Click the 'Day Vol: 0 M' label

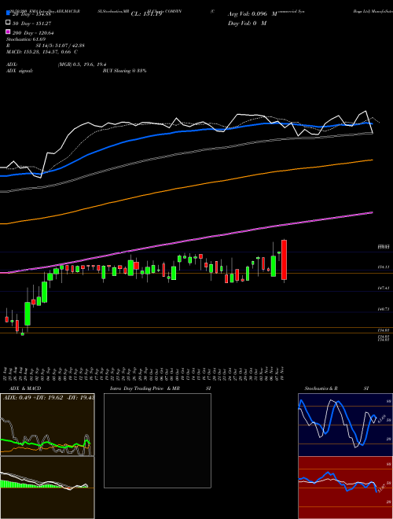point(247,23)
